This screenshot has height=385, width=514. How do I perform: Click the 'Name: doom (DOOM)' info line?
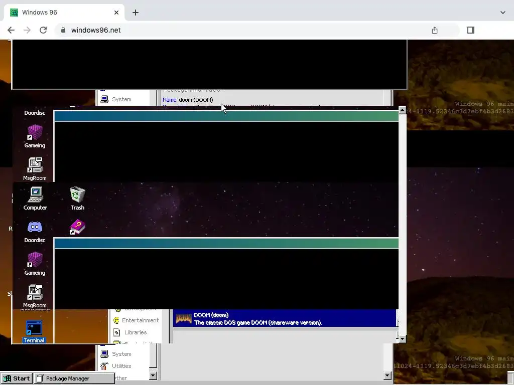[188, 100]
